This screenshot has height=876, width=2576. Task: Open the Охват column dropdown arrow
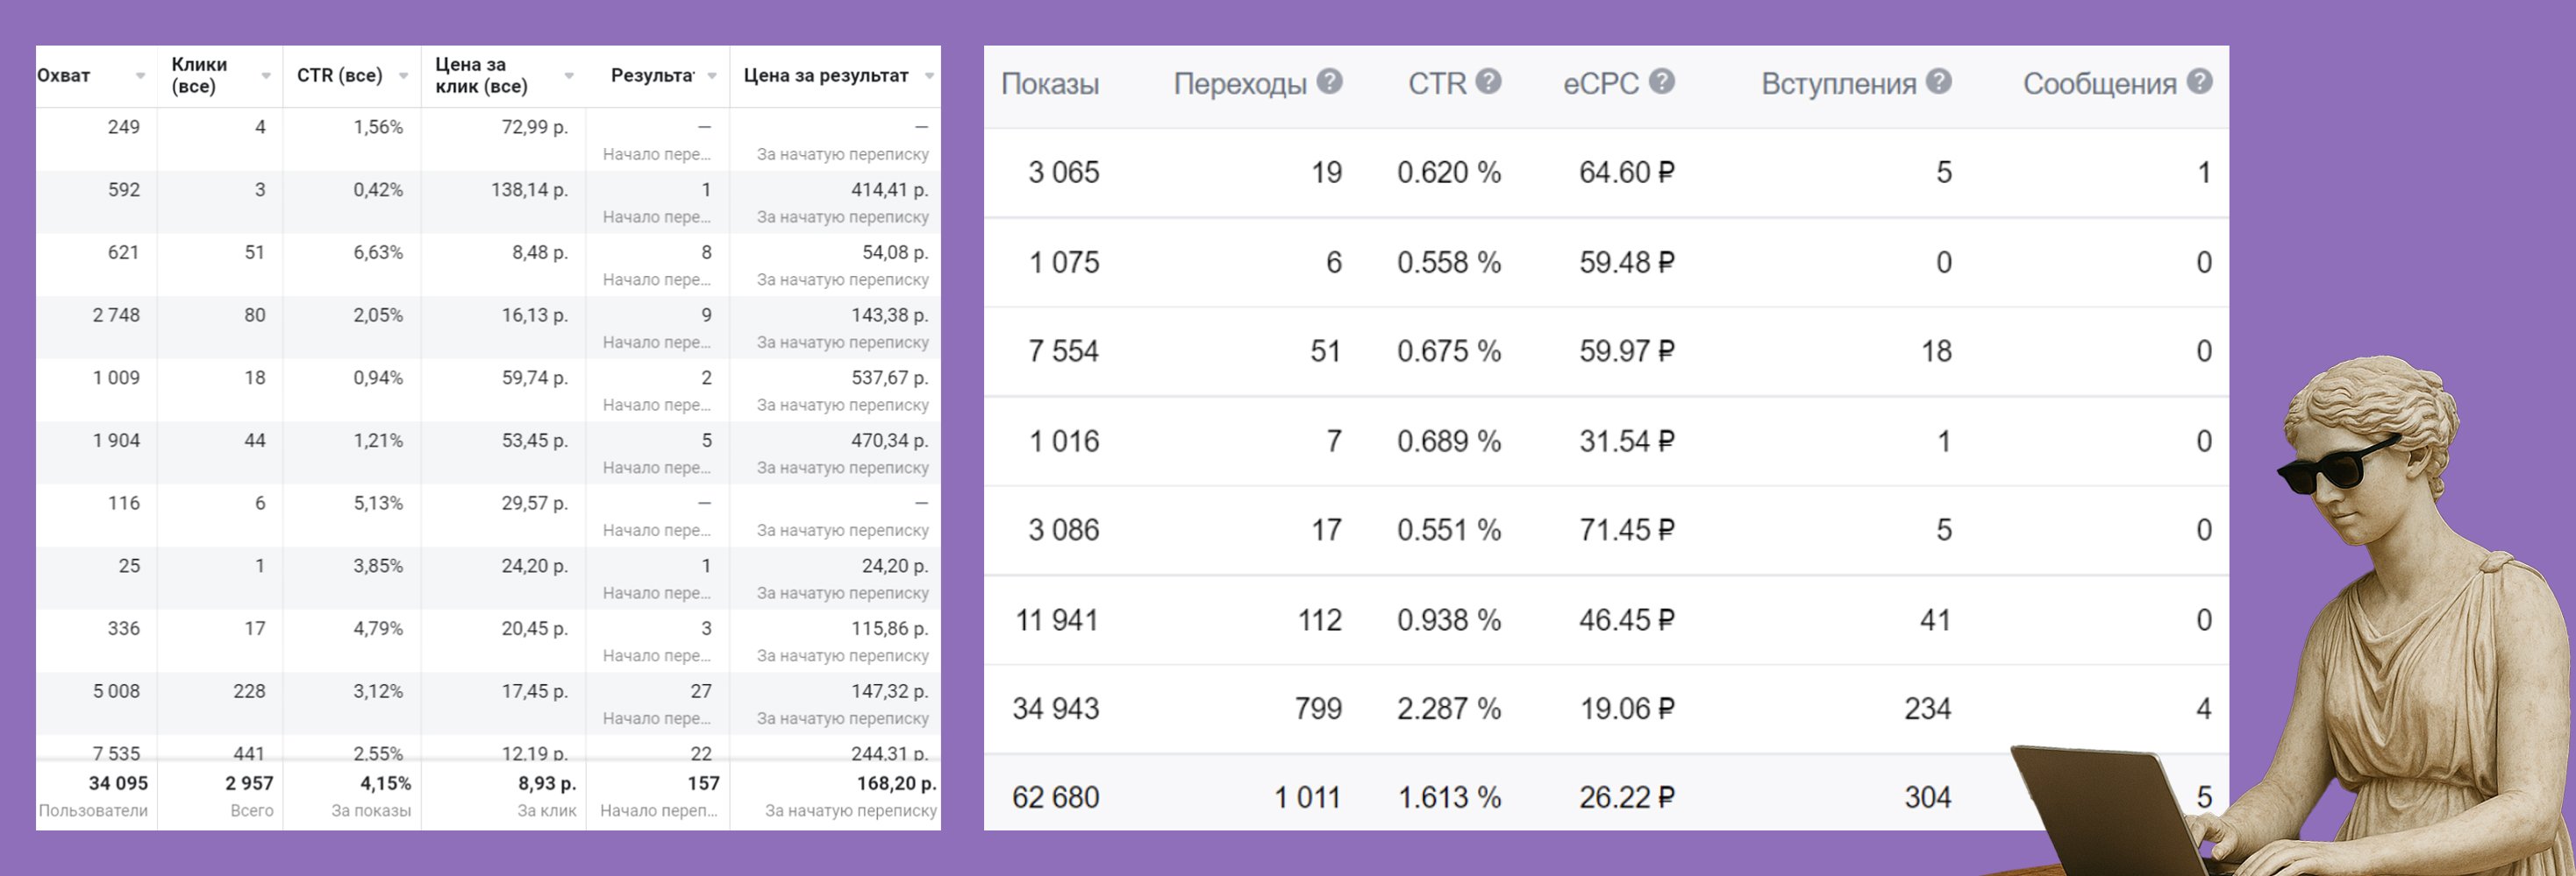140,76
